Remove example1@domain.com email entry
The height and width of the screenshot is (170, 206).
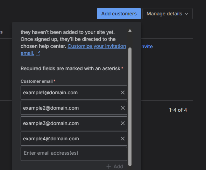[x=123, y=93]
